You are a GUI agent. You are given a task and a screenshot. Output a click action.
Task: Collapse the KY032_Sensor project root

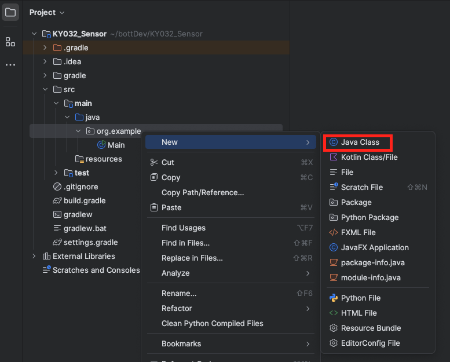point(34,34)
